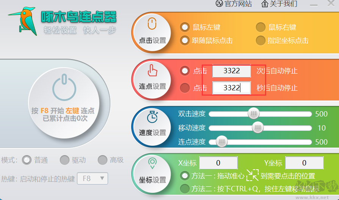The image size is (339, 200).
Task: Open the F8 hotkey dropdown
Action: click(x=93, y=178)
